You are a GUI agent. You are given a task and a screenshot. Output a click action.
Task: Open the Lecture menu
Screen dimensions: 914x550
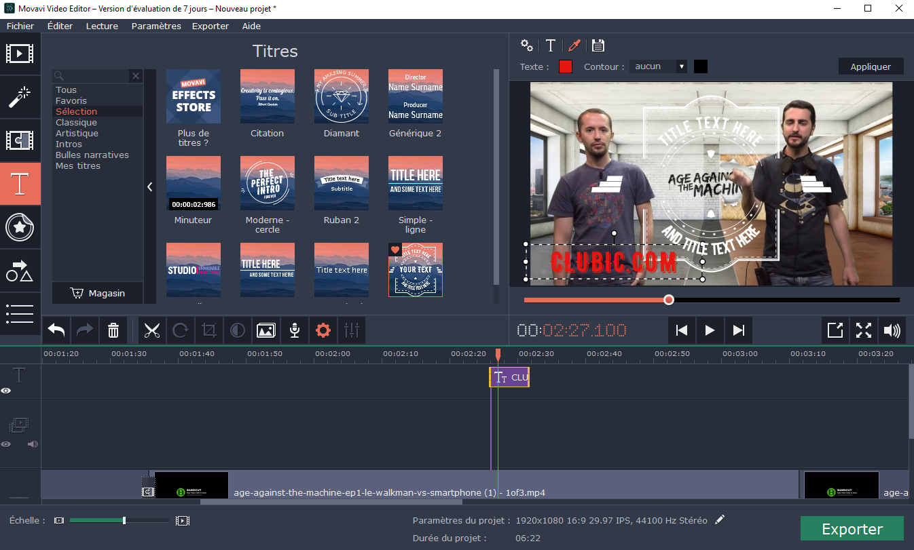point(102,26)
